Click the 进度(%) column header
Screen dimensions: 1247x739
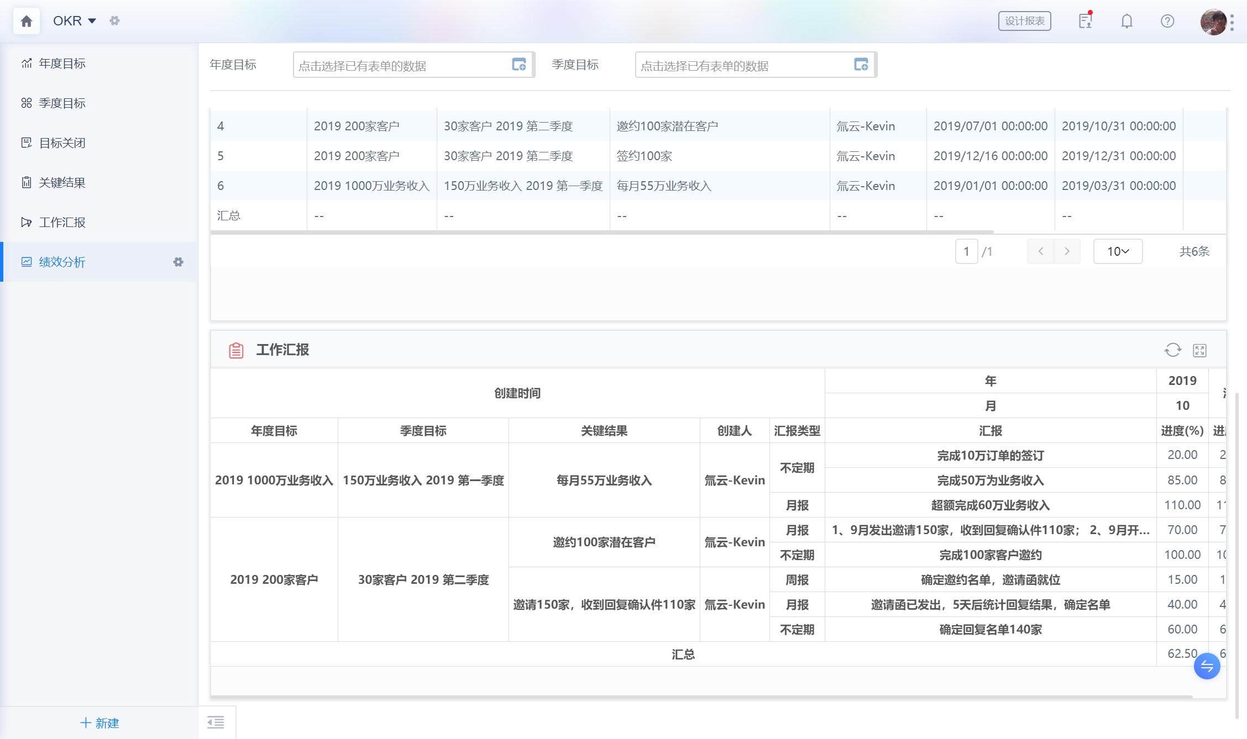tap(1182, 431)
